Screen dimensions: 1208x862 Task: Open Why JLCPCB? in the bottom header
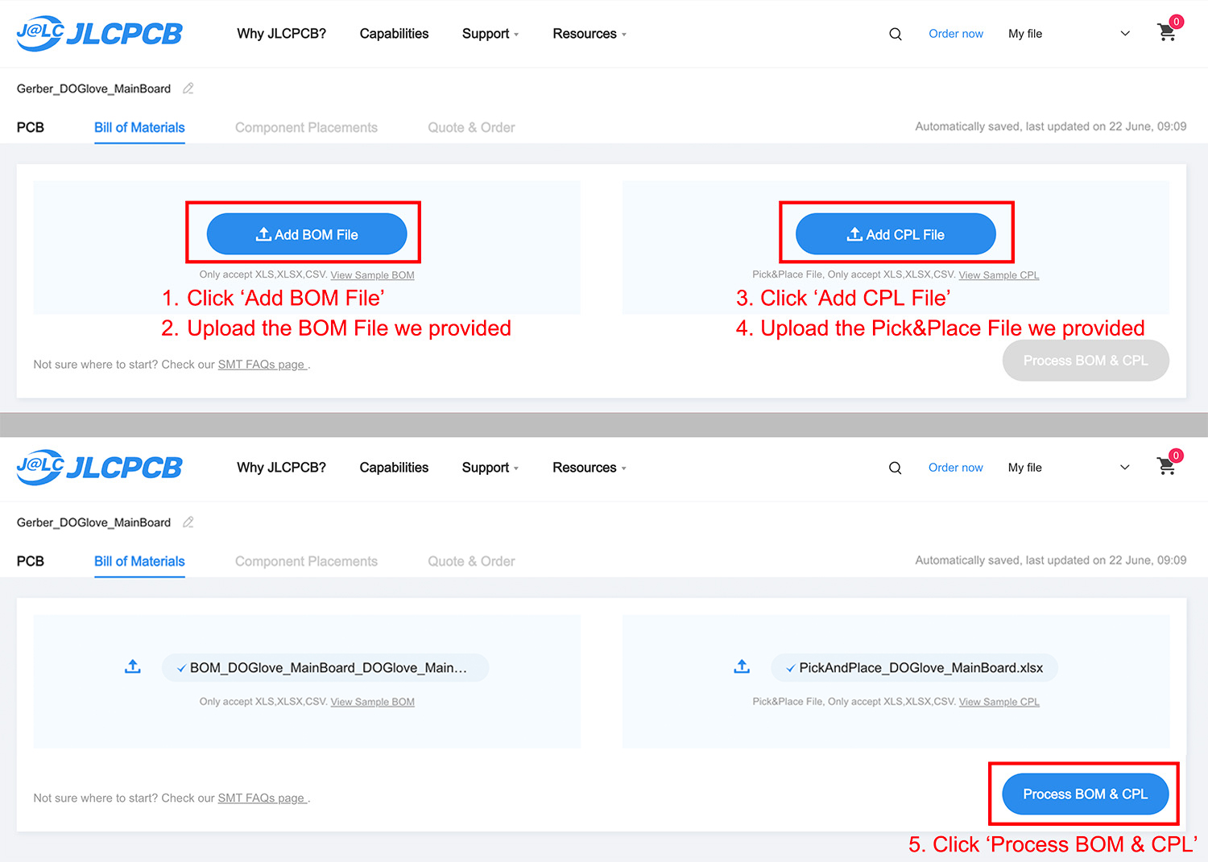(x=281, y=468)
